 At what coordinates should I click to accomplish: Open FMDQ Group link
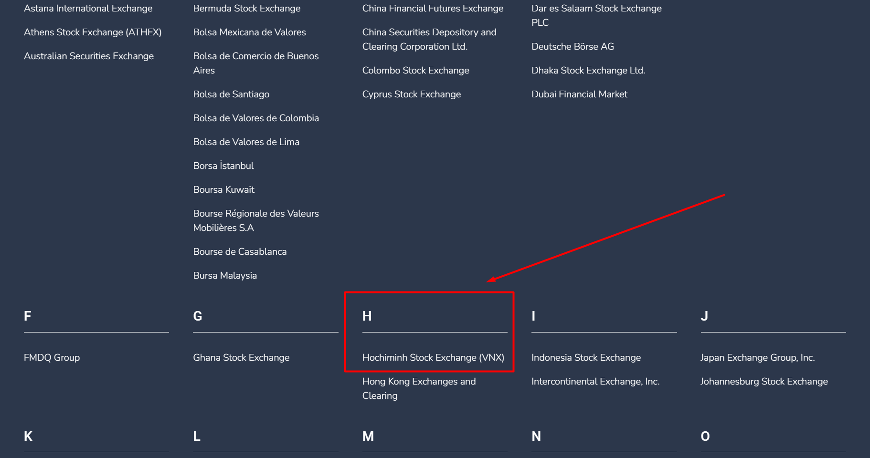tap(52, 357)
